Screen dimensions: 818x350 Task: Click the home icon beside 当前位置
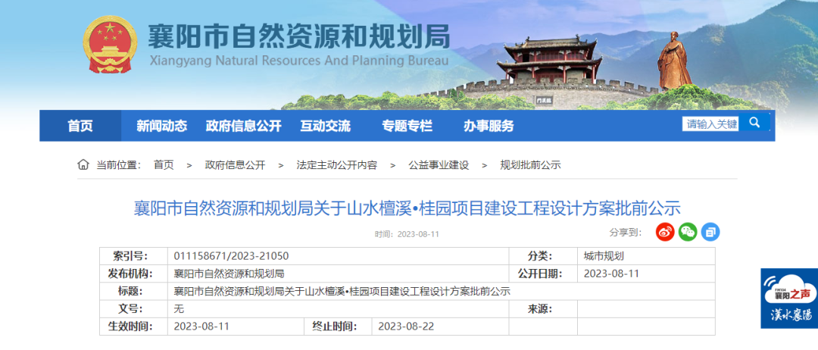click(83, 165)
